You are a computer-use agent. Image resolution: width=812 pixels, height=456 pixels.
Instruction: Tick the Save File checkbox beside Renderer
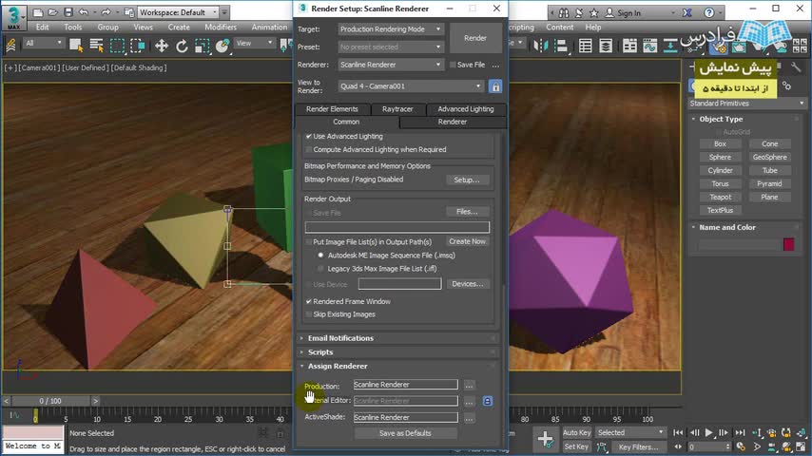point(454,65)
